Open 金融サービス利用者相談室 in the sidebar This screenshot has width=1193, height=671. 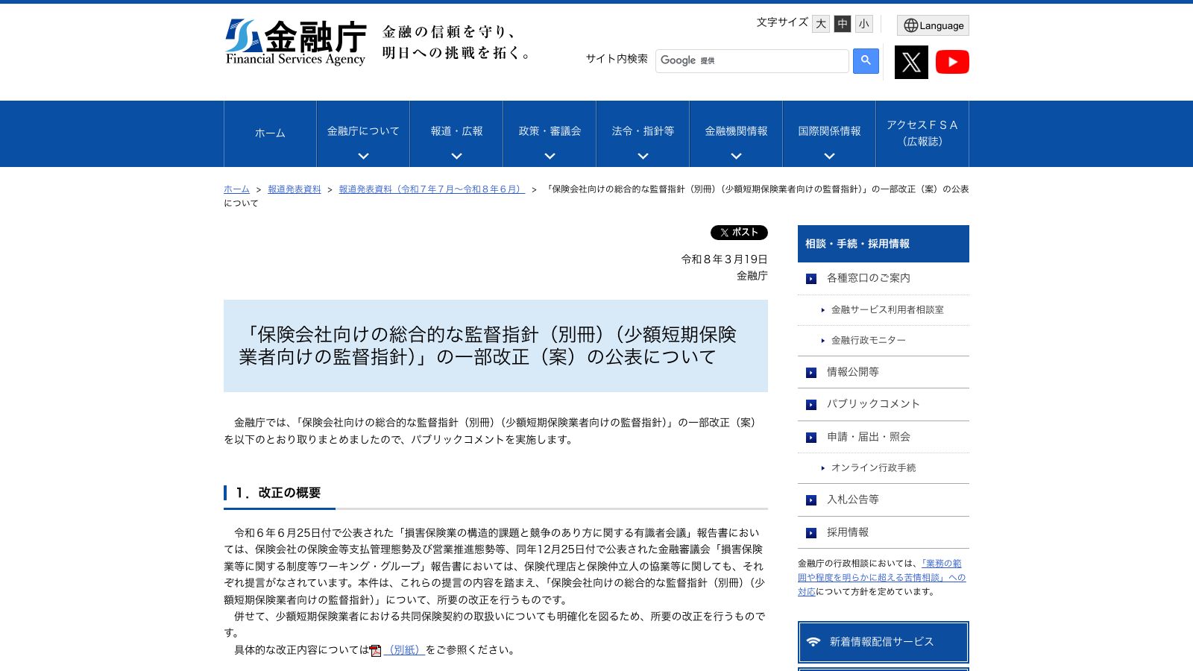click(887, 309)
